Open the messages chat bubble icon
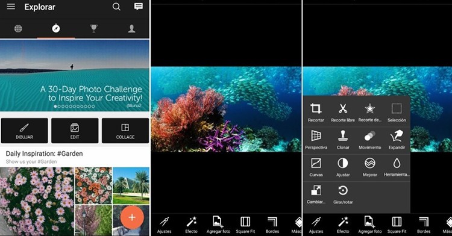 [x=139, y=7]
